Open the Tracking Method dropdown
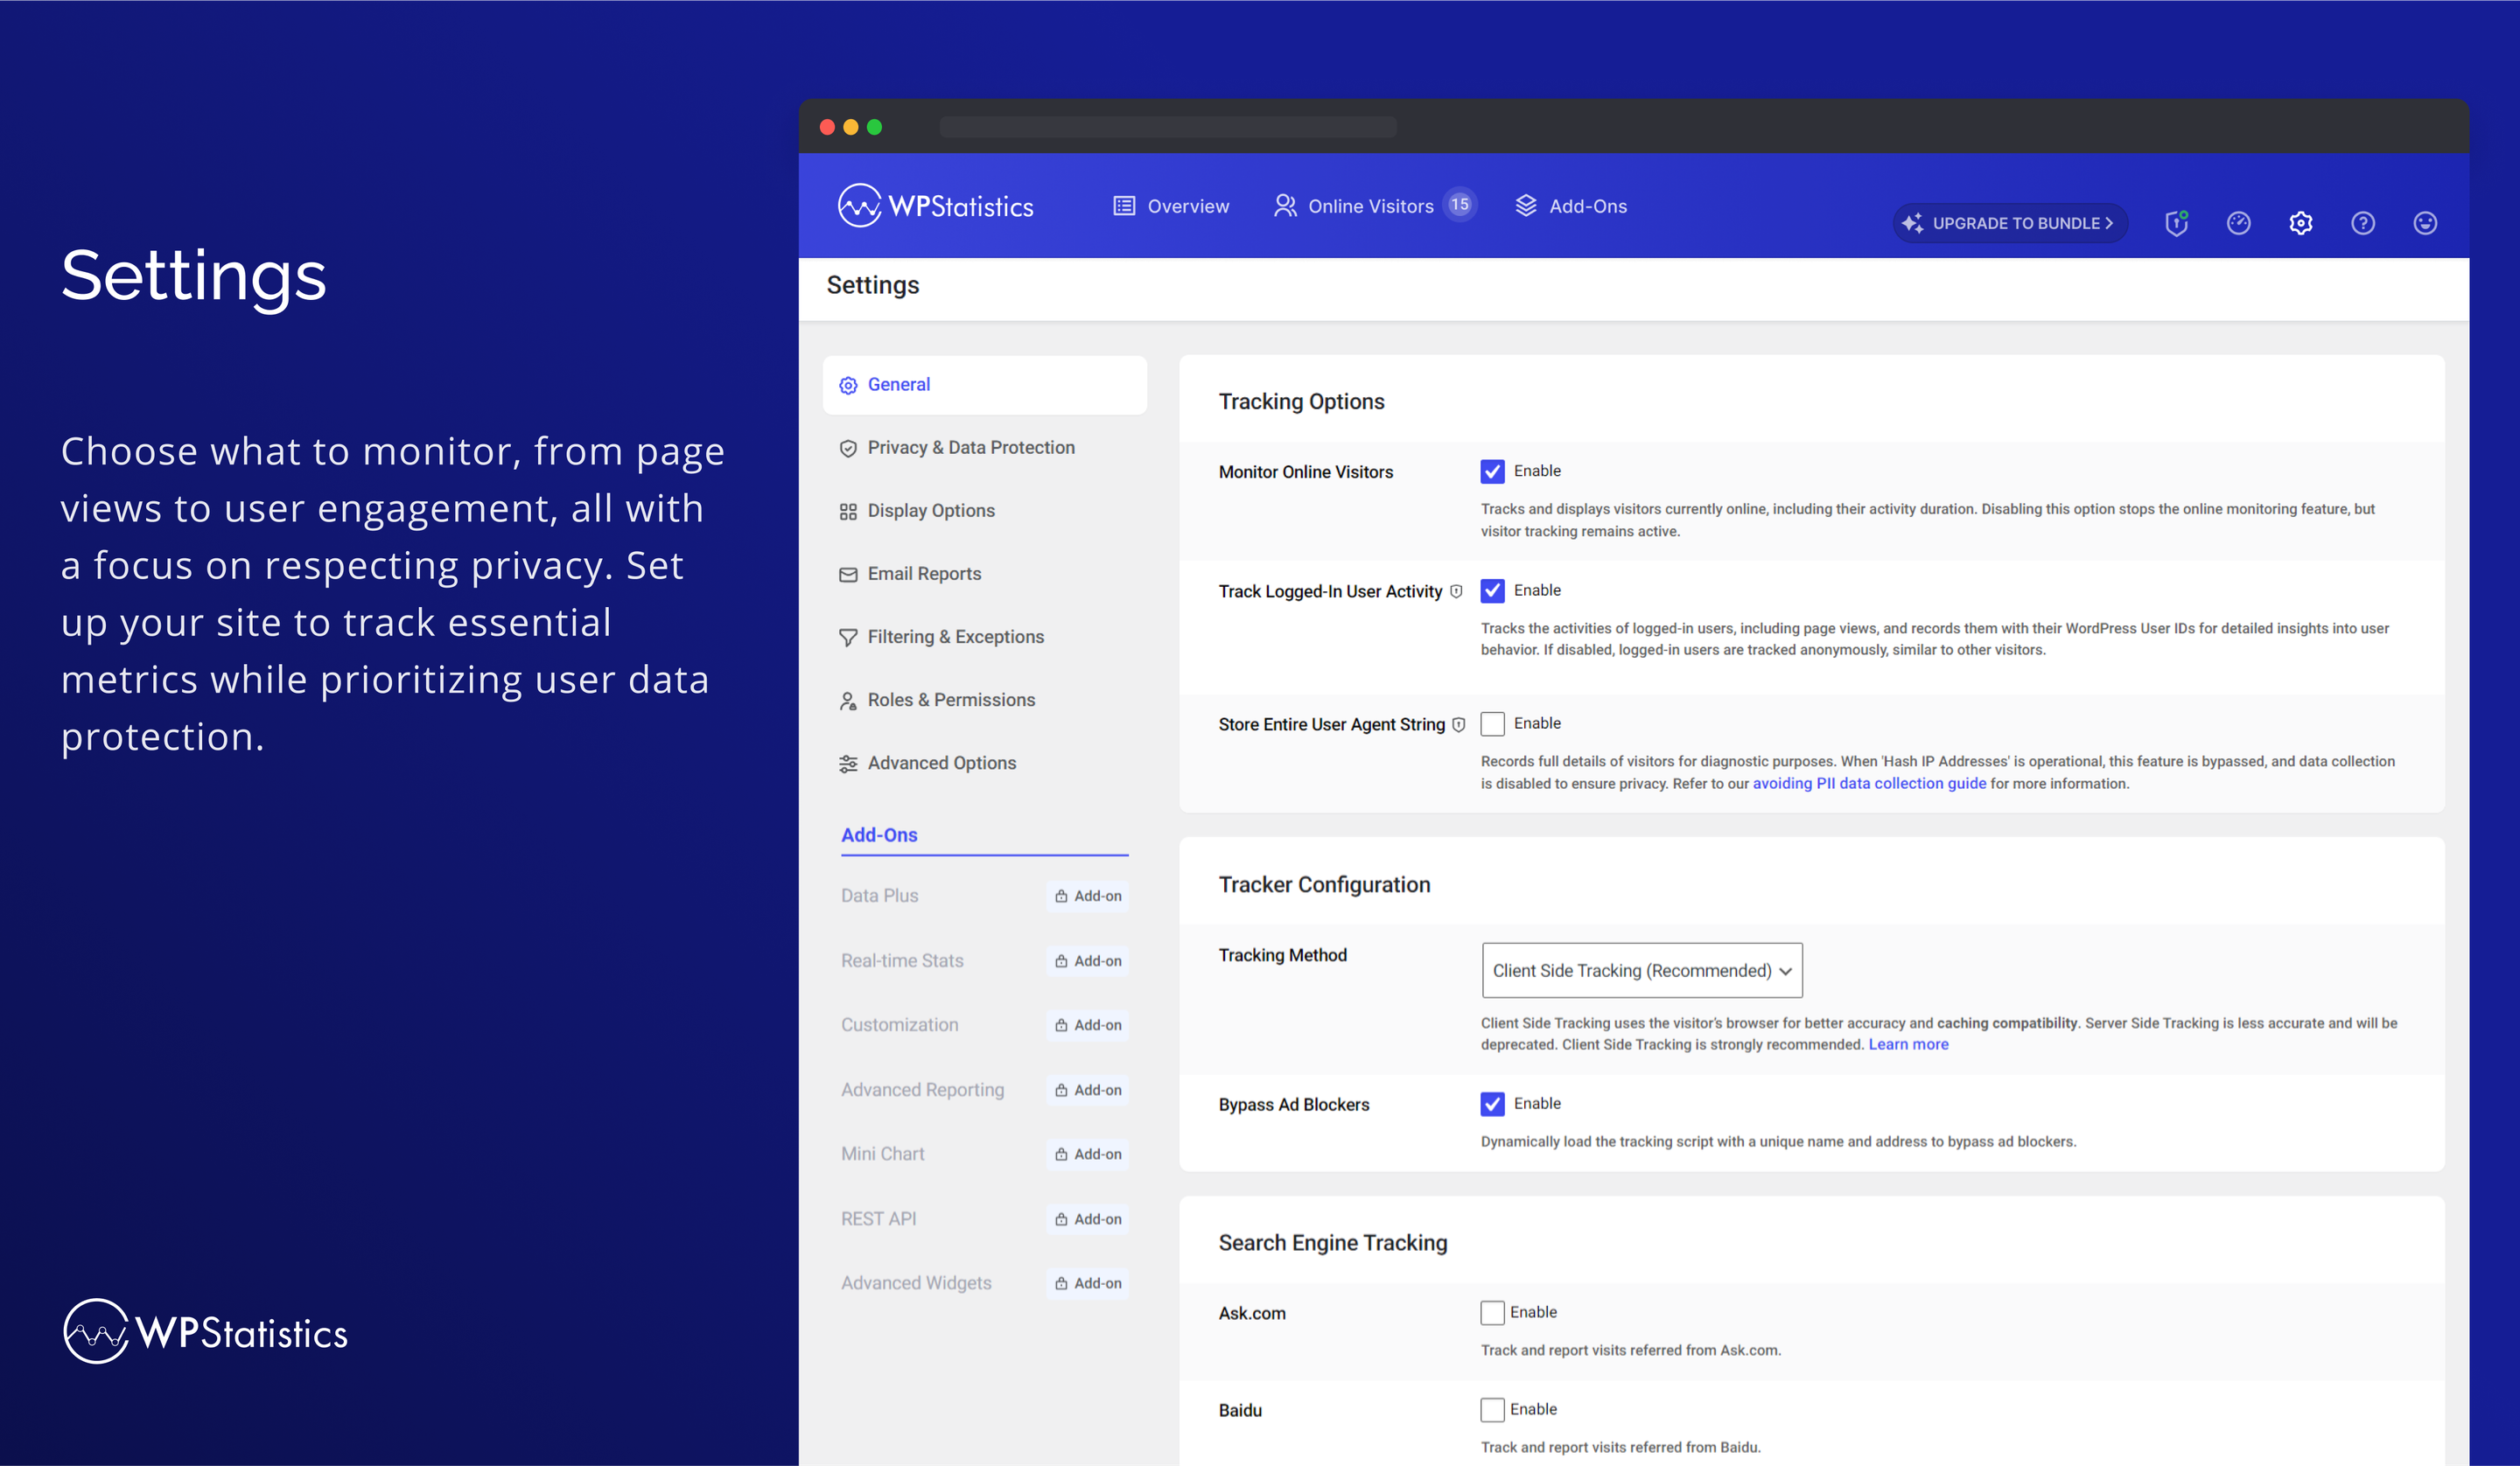Viewport: 2520px width, 1466px height. (x=1642, y=970)
